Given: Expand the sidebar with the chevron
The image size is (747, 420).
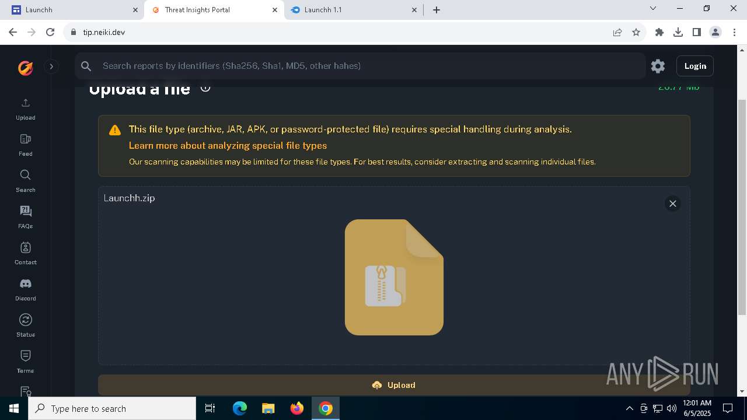Looking at the screenshot, I should 51,66.
